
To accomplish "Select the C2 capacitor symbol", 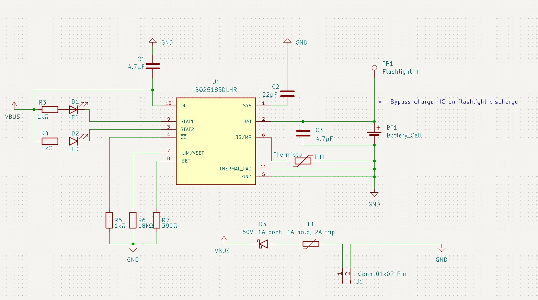I will [x=287, y=94].
